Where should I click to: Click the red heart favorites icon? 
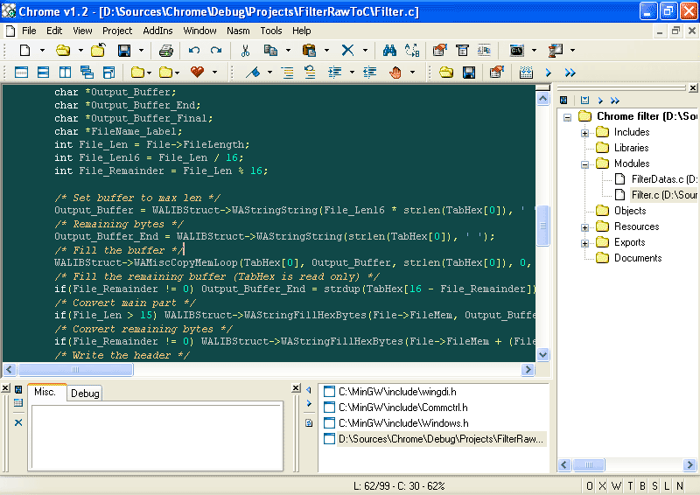click(197, 73)
